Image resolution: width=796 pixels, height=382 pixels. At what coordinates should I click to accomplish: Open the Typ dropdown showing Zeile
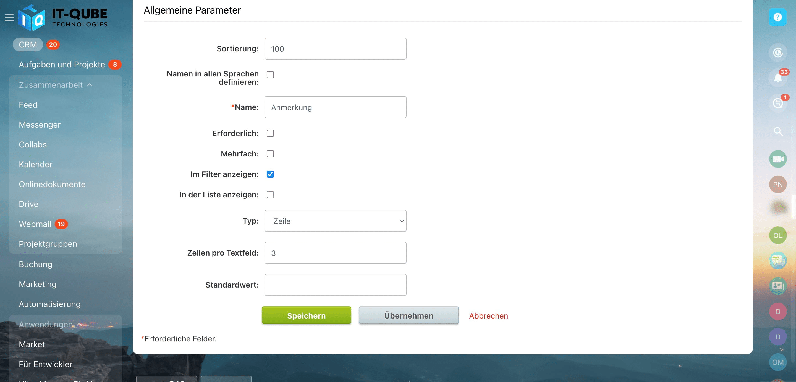(335, 221)
